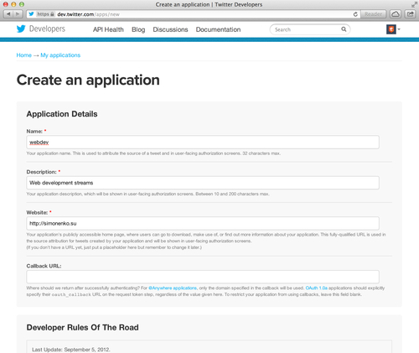Go back with Safari's back arrow
This screenshot has width=419, height=353.
8,13
